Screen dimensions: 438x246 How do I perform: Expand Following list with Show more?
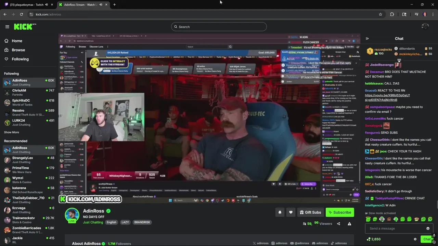12,132
